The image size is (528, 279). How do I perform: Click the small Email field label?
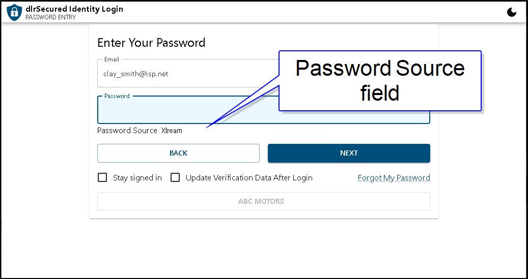point(112,59)
